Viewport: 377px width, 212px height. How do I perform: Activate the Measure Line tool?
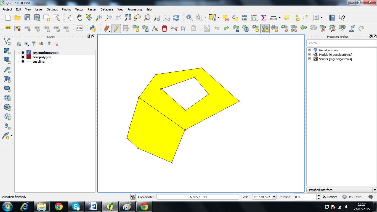tap(273, 17)
